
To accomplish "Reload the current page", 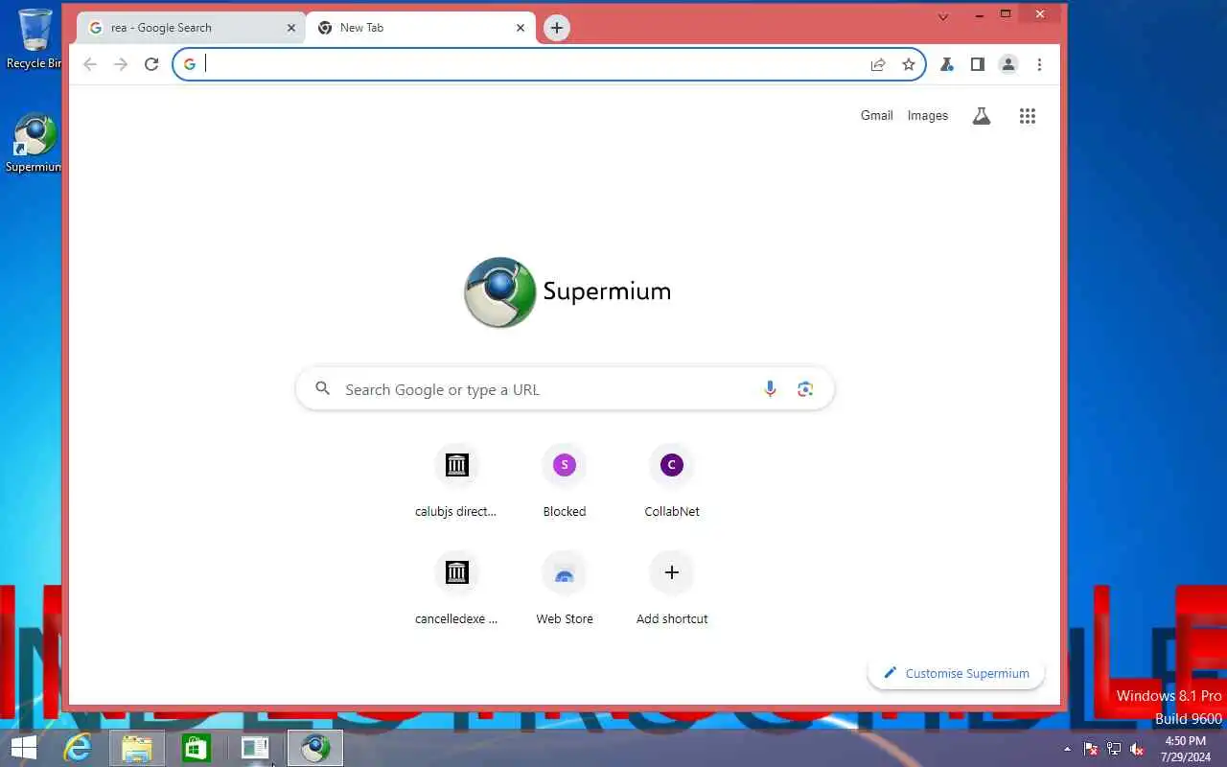I will point(151,64).
